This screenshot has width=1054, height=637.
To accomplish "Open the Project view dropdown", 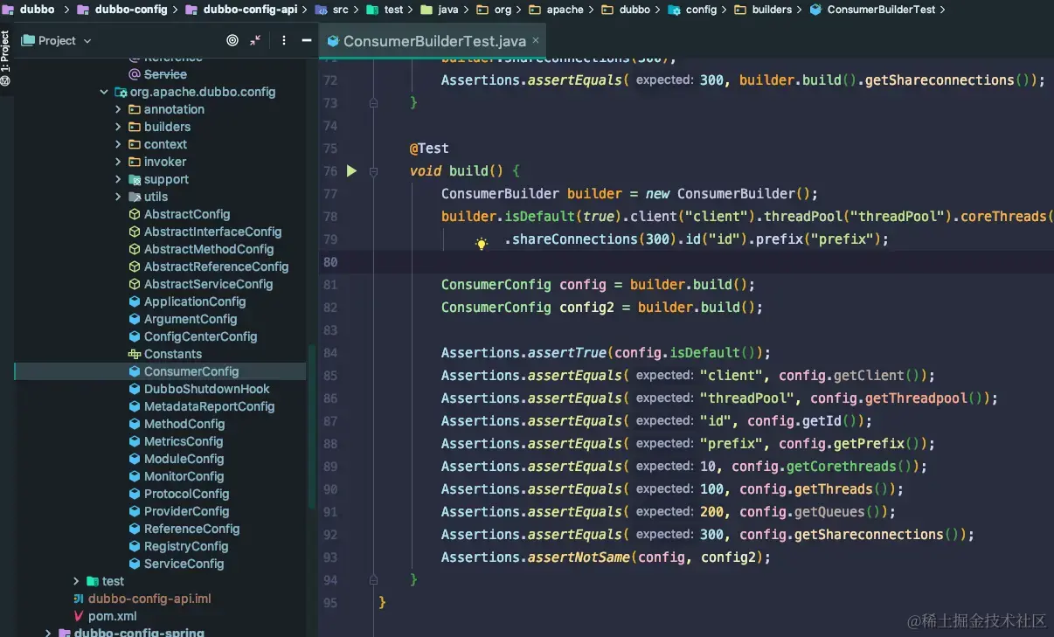I will pyautogui.click(x=57, y=40).
